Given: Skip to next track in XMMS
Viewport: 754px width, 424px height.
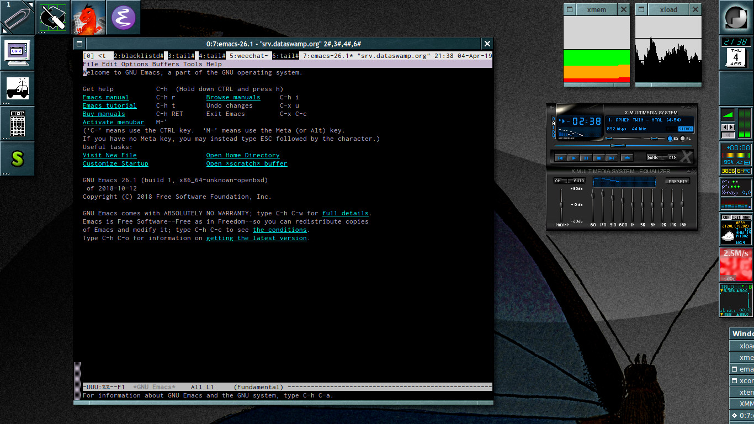Looking at the screenshot, I should coord(612,158).
